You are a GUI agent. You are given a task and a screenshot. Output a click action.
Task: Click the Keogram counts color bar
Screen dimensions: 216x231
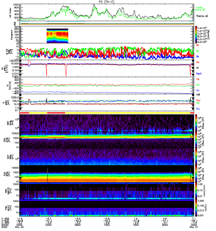click(196, 35)
